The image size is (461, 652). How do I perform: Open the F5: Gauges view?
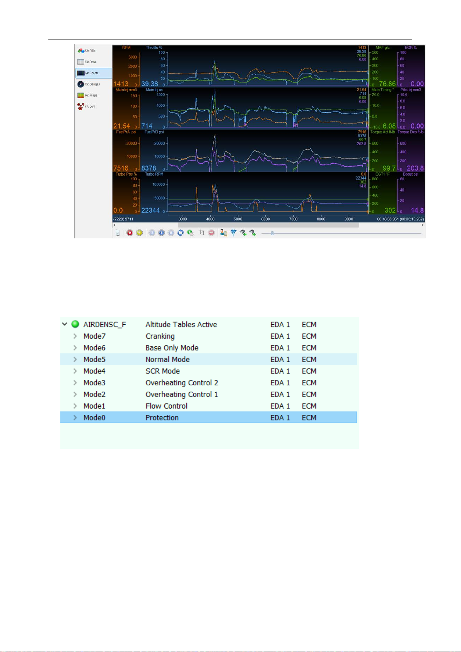[x=93, y=84]
